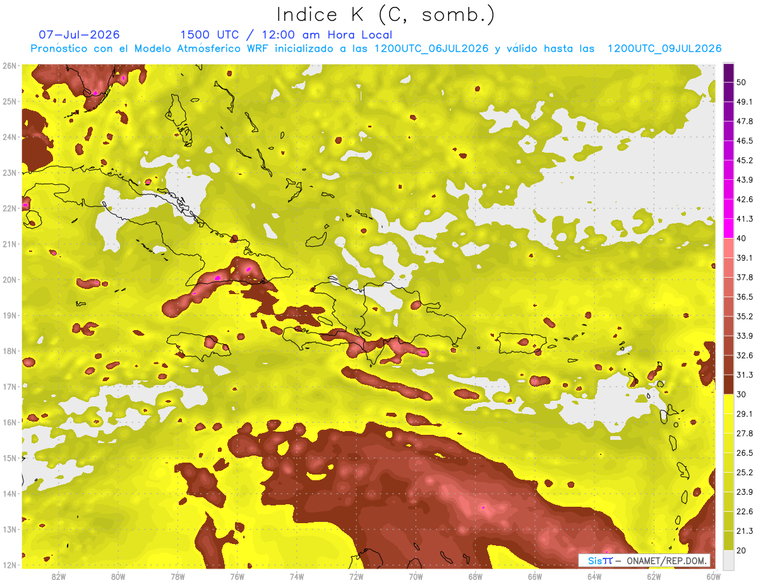This screenshot has width=758, height=585.
Task: Click the 23N latitude label
Action: (9, 172)
